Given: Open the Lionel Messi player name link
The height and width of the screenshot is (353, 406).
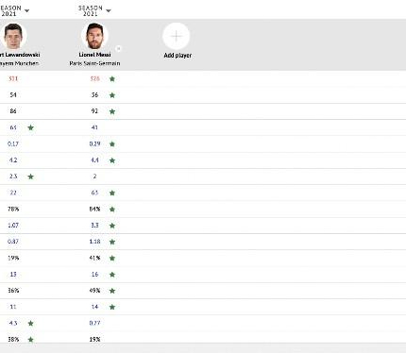Looking at the screenshot, I should [x=94, y=55].
